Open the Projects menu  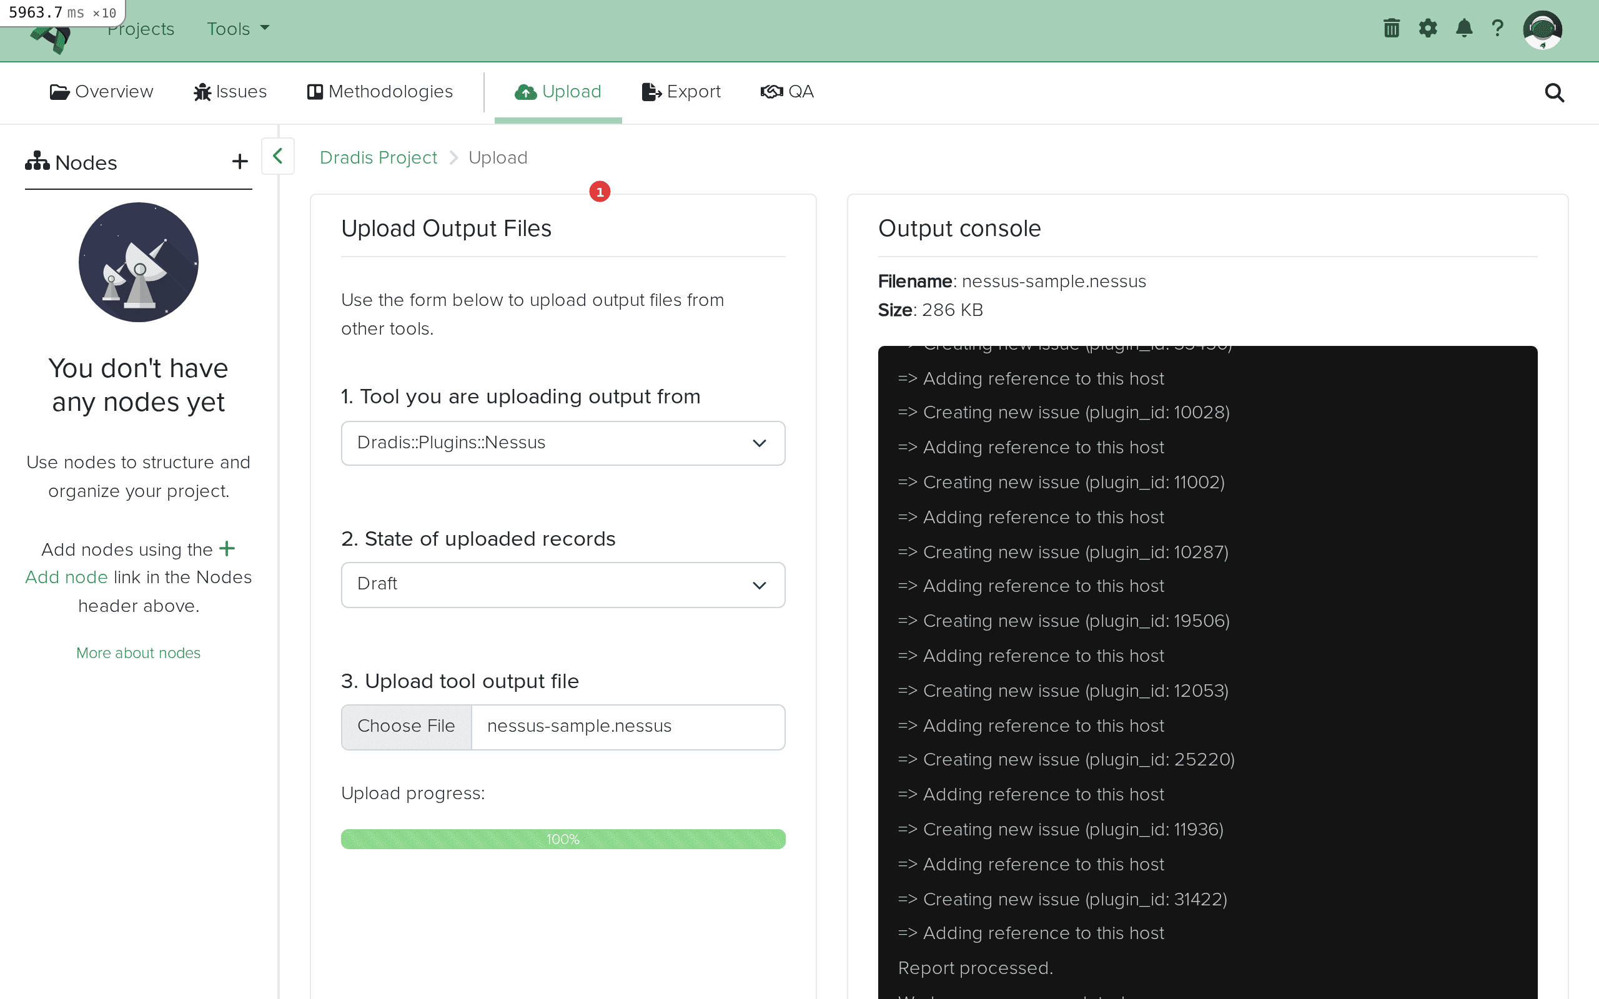click(141, 27)
